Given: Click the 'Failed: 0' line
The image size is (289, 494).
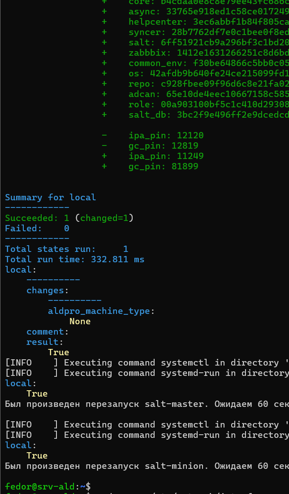Looking at the screenshot, I should tap(37, 229).
